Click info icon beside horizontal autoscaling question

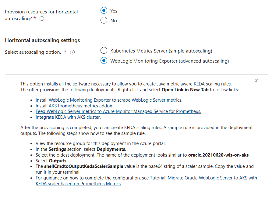pyautogui.click(x=42, y=19)
